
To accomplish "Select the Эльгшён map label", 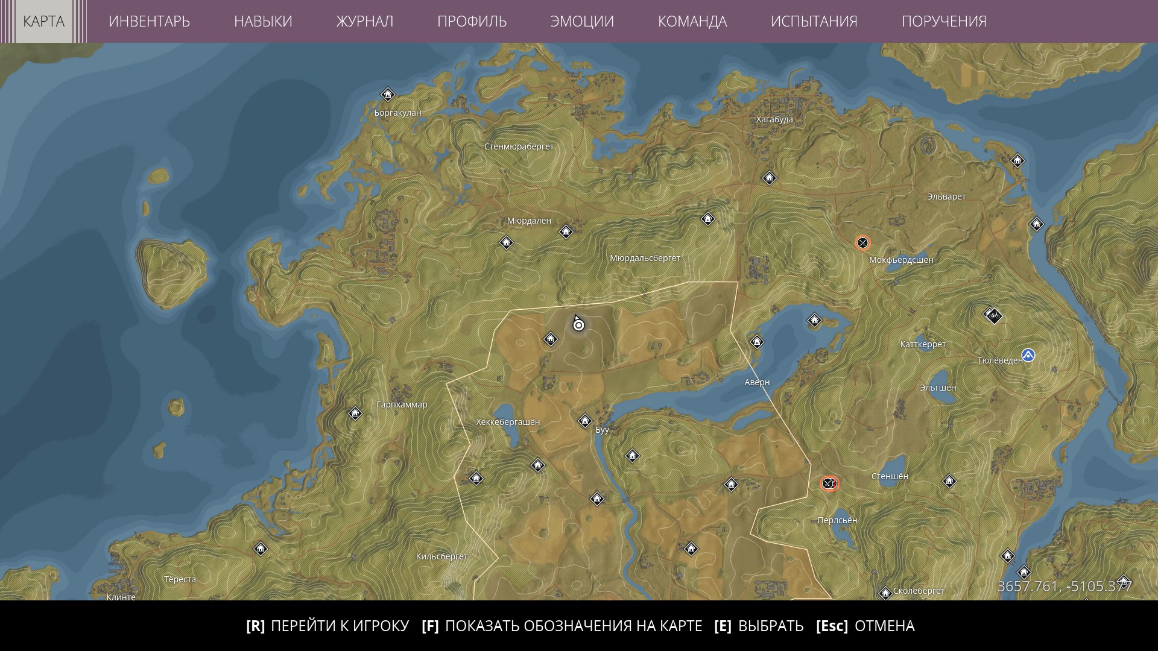I will click(938, 388).
